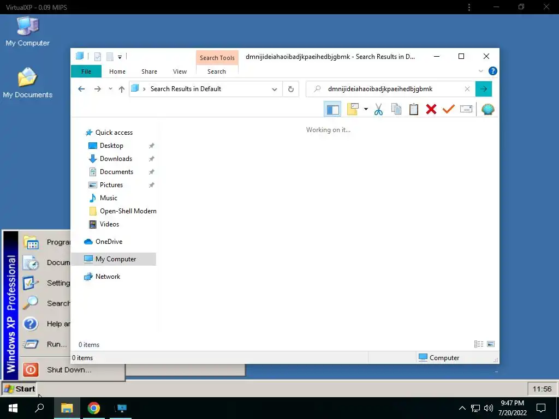
Task: Open the Open-Shell Modern folder
Action: tap(128, 211)
